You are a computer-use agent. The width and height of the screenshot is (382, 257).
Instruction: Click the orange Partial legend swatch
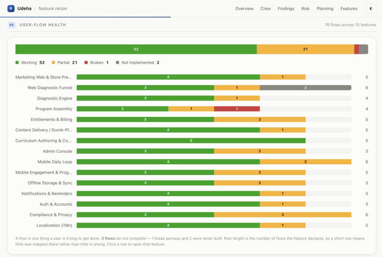click(53, 63)
